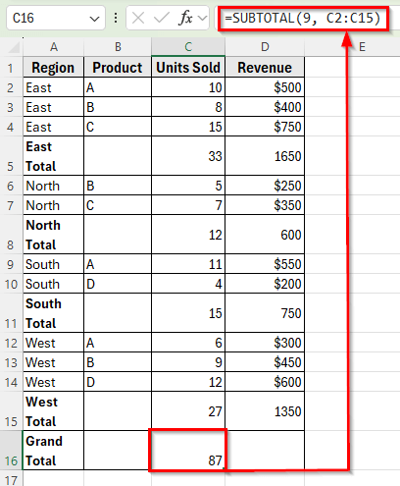The height and width of the screenshot is (486, 400).
Task: Open the Insert Function fx icon
Action: [186, 18]
